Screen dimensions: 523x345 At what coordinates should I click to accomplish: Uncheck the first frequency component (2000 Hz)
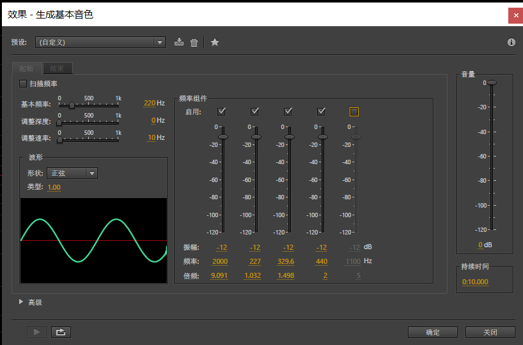[221, 111]
